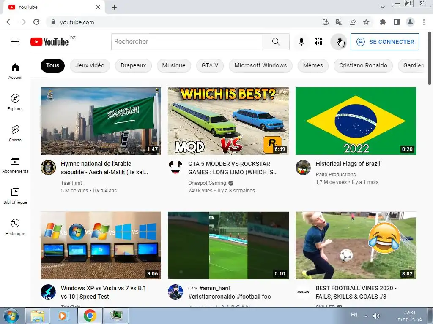The height and width of the screenshot is (324, 433).
Task: Select the Musique filter chip
Action: (x=174, y=65)
